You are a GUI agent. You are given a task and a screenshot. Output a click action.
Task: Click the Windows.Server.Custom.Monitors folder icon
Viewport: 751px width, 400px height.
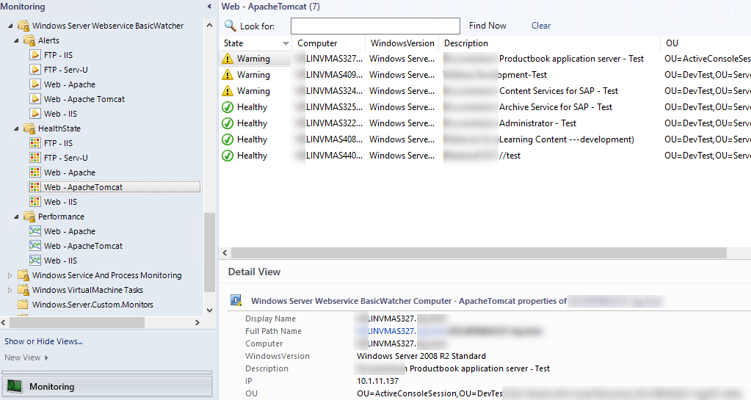[x=23, y=305]
